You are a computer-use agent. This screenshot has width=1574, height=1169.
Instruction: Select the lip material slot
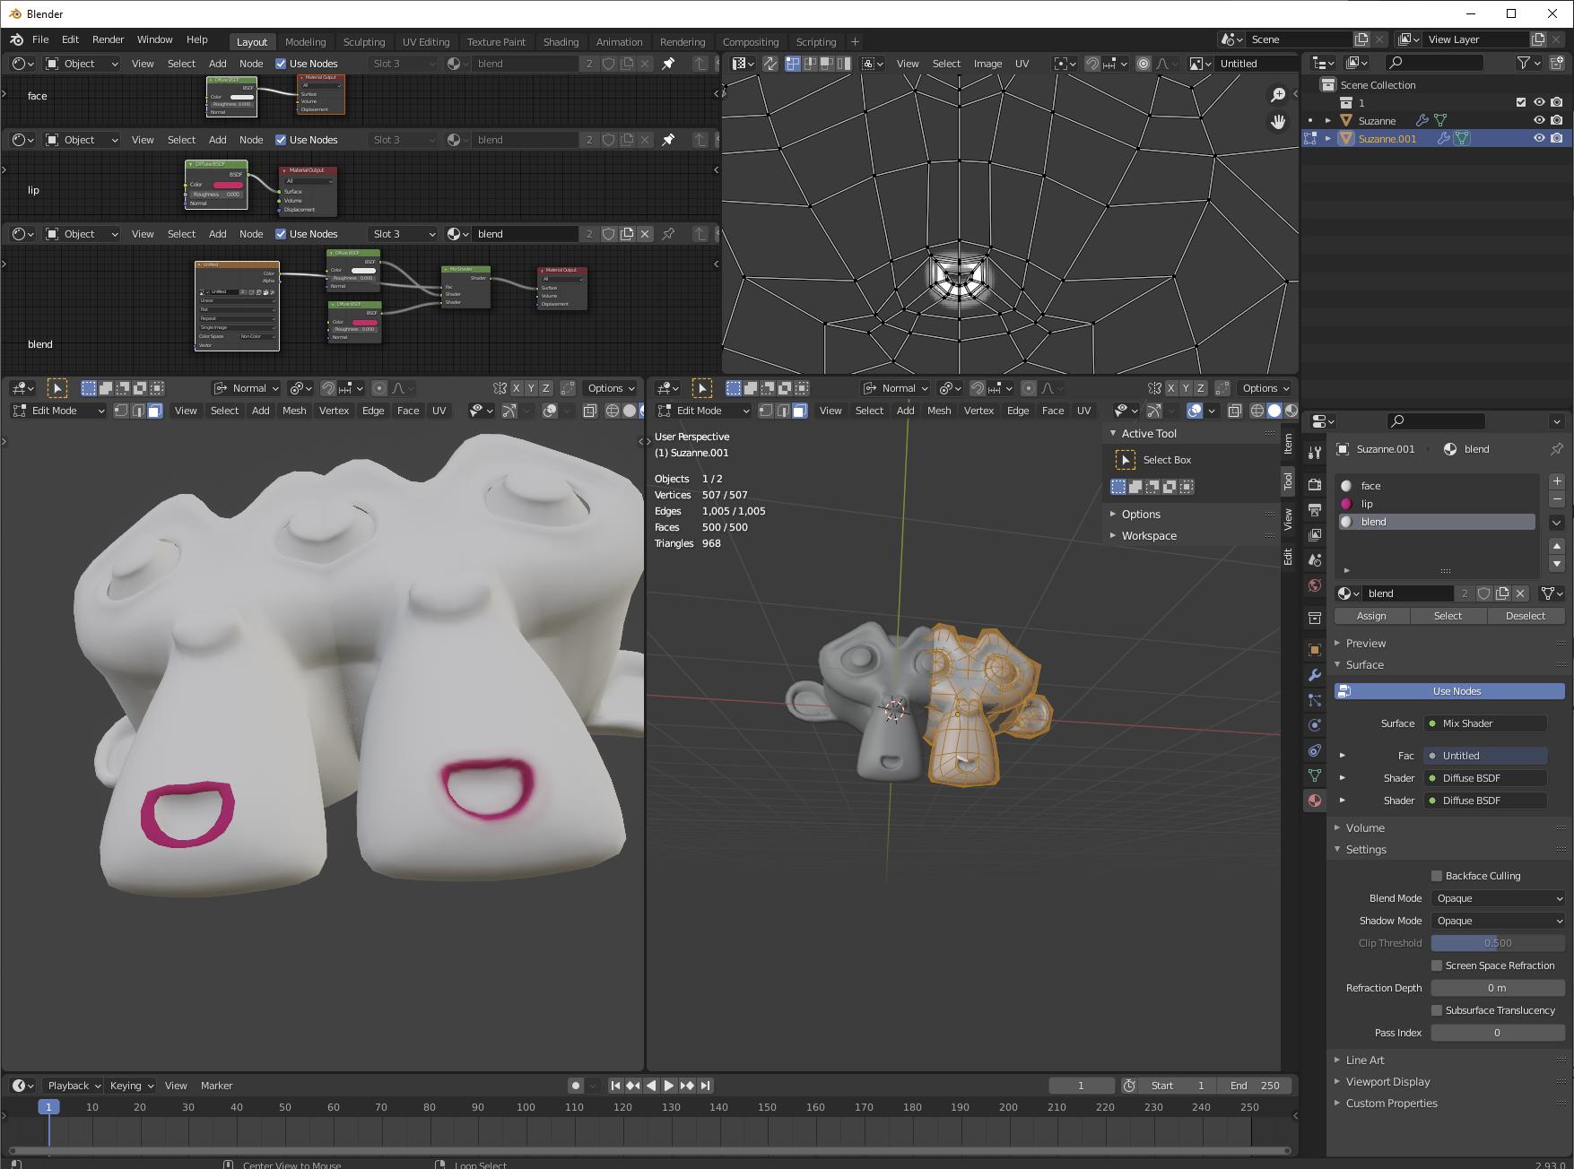click(1437, 504)
